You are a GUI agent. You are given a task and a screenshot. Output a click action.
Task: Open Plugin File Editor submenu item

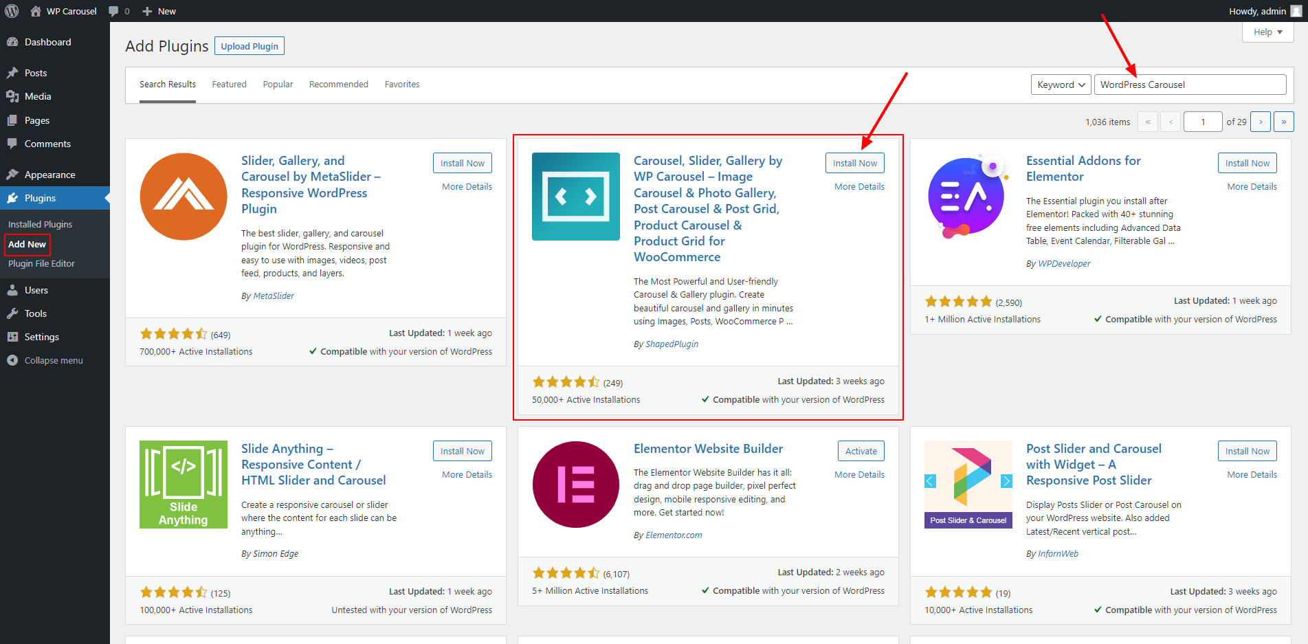click(x=41, y=263)
